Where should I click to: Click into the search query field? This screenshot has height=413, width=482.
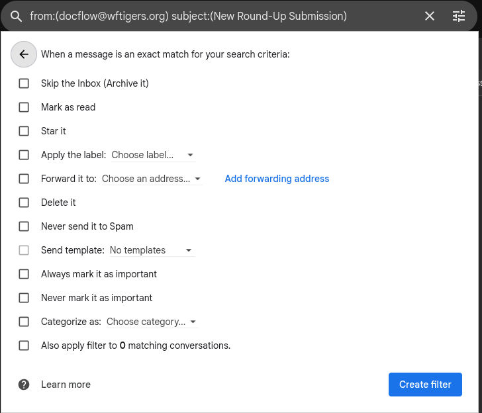click(189, 16)
